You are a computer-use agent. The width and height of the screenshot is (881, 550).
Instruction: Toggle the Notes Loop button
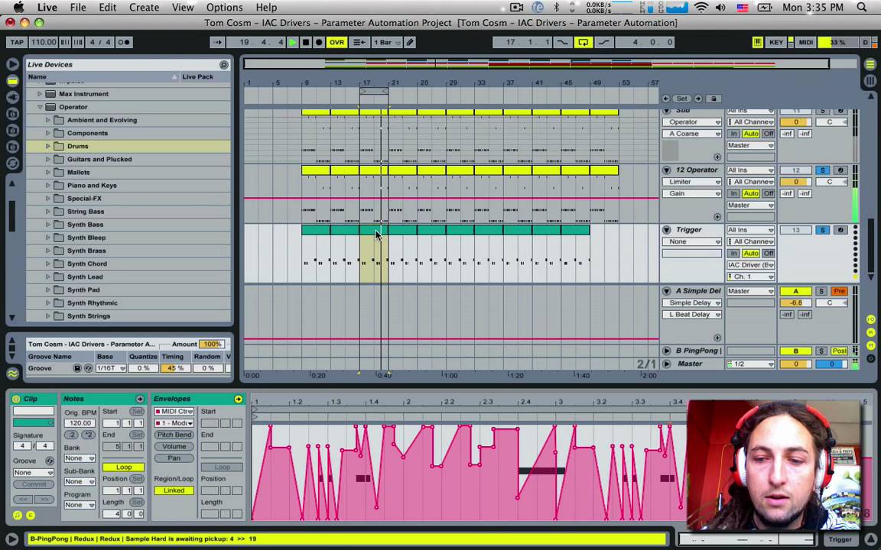point(124,467)
